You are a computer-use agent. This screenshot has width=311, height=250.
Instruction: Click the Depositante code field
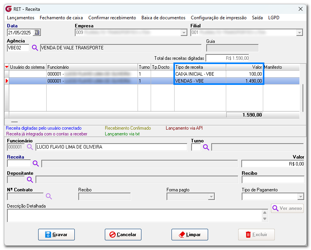(x=16, y=180)
